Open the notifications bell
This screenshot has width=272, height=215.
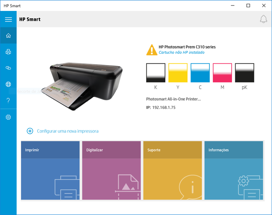pos(263,19)
